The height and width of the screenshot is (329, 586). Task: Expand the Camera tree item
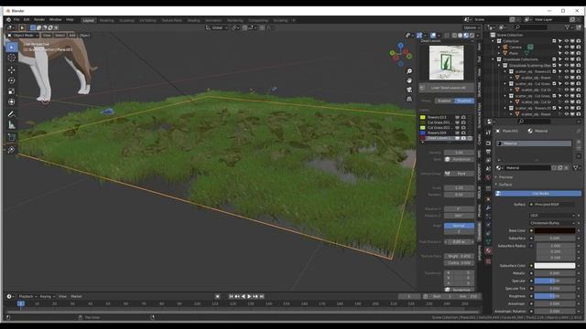pyautogui.click(x=499, y=47)
